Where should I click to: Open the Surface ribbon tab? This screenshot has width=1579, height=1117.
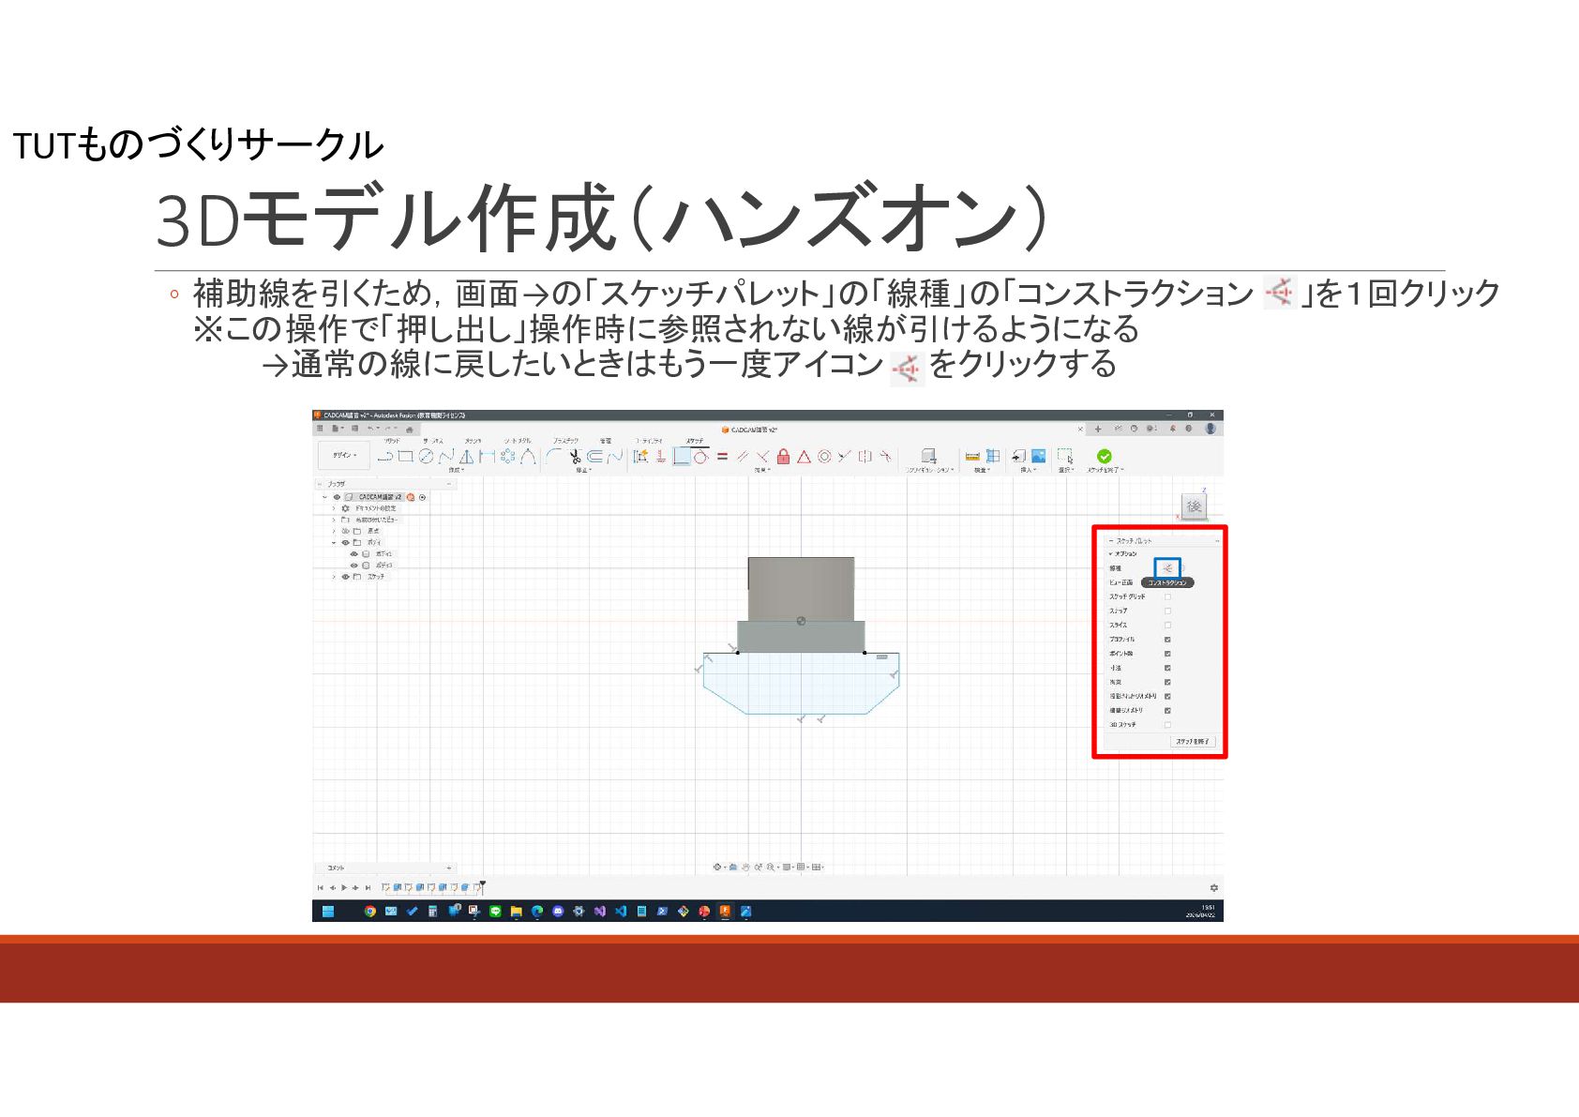click(x=432, y=440)
